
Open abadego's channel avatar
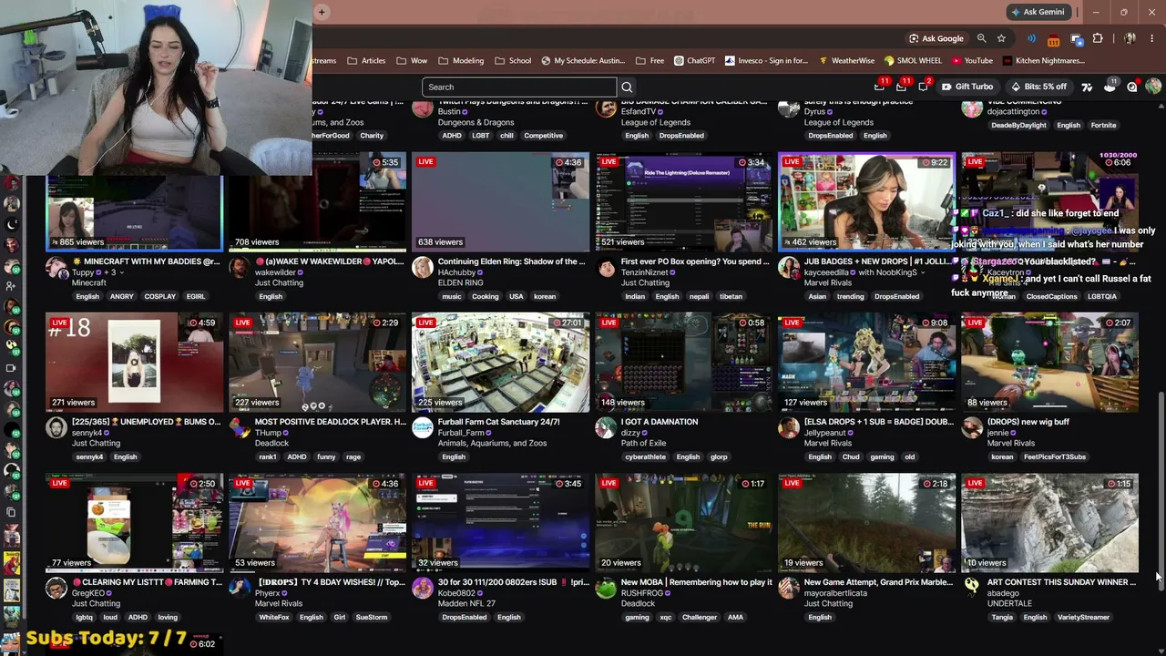coord(972,588)
